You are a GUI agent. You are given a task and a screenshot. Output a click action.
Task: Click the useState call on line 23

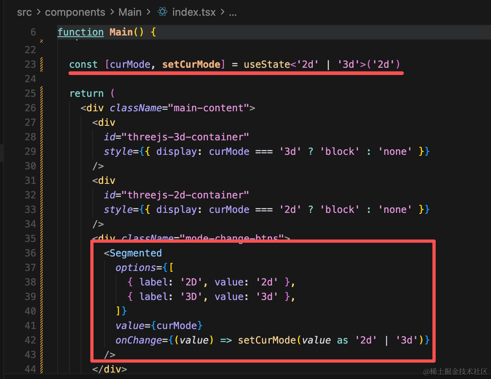pos(267,65)
